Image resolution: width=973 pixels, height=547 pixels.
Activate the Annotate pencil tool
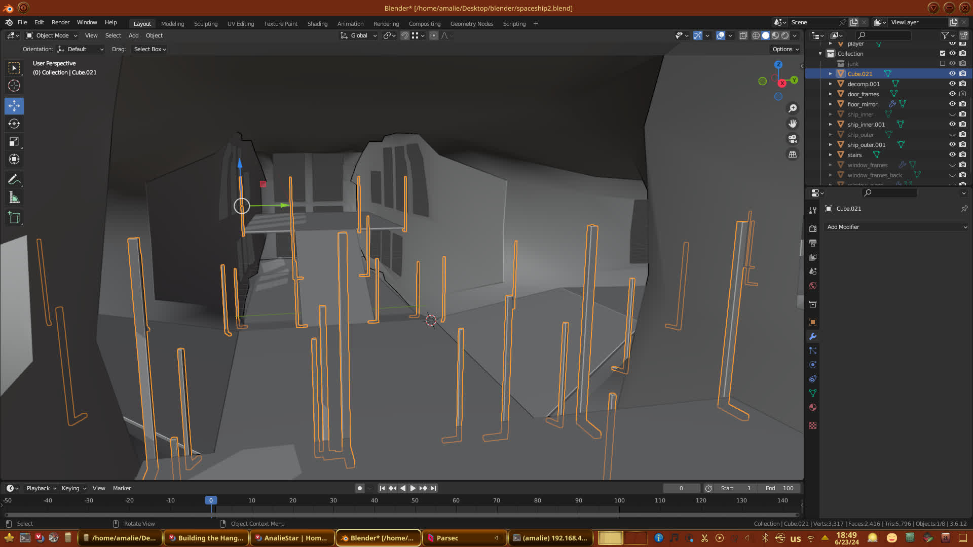(x=14, y=180)
